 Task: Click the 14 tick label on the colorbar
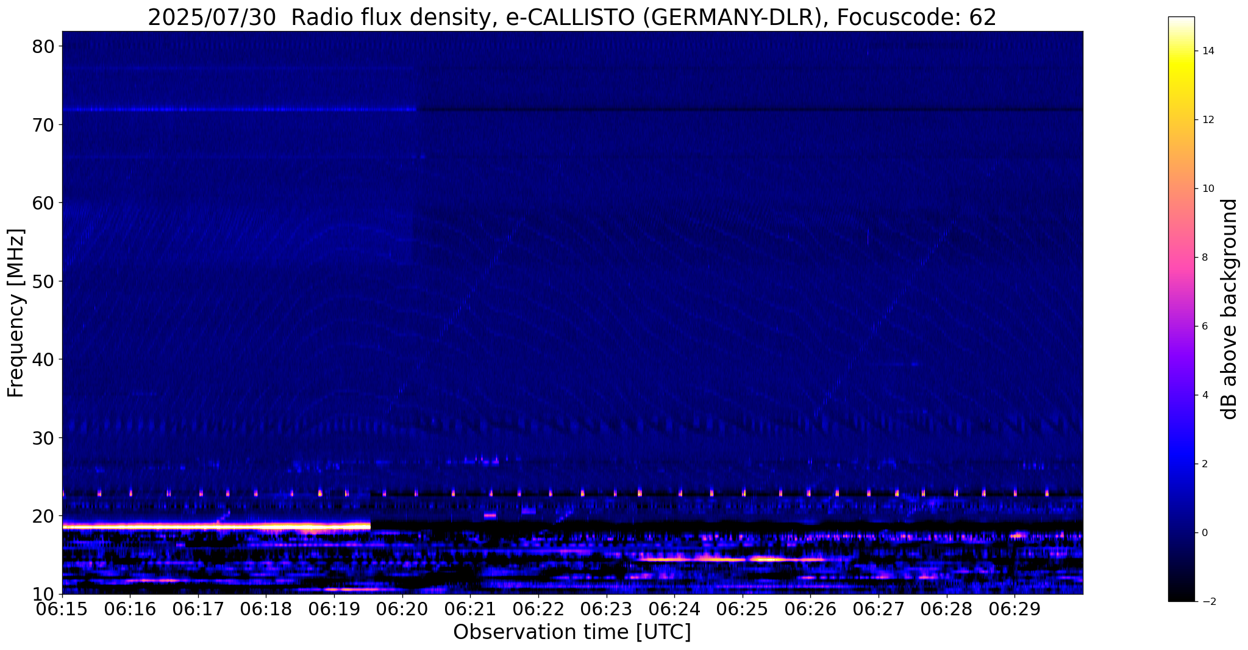[x=1207, y=51]
